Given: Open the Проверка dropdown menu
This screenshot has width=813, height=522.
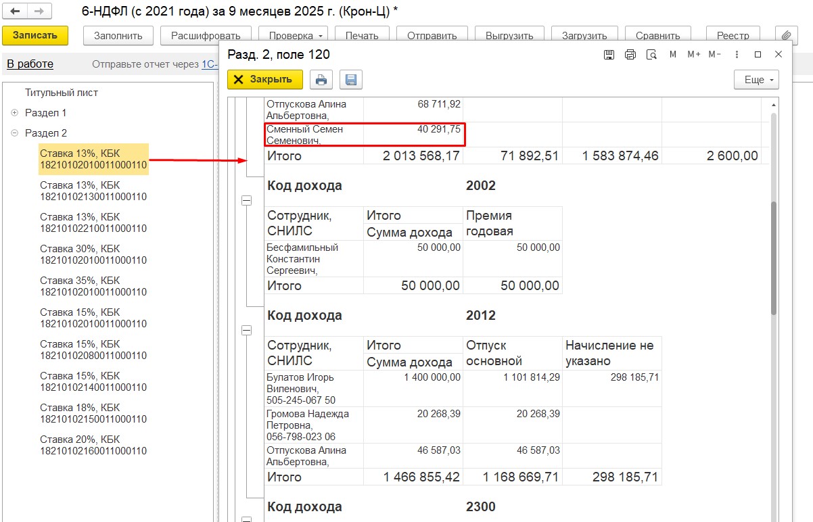Looking at the screenshot, I should click(297, 36).
